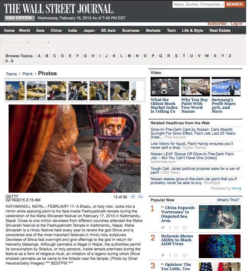Tweet the Molecule Shows AIDS story
This screenshot has width=247, height=271.
click(163, 255)
